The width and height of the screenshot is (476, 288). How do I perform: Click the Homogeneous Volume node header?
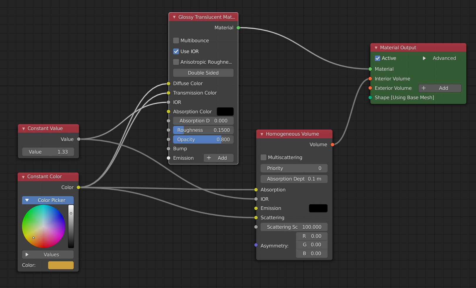(294, 134)
